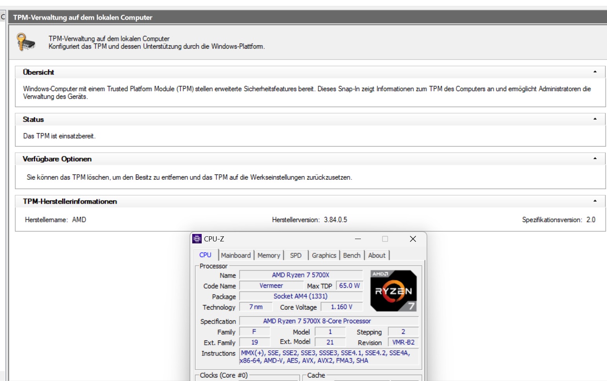Collapse the Übersicht section arrow

tap(595, 72)
